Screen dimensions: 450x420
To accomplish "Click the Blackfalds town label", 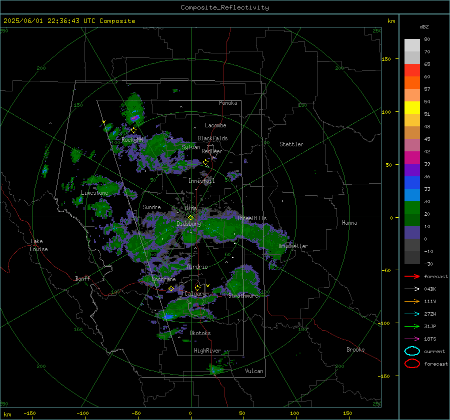I will point(212,138).
